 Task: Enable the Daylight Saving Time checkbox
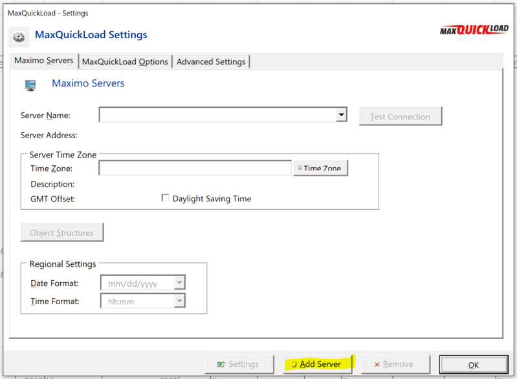pyautogui.click(x=165, y=198)
